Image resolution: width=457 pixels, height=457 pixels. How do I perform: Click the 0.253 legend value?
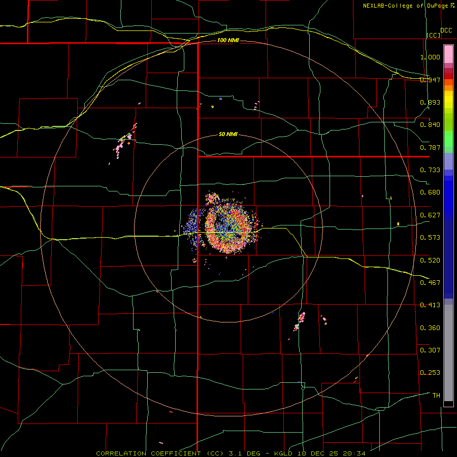(430, 373)
